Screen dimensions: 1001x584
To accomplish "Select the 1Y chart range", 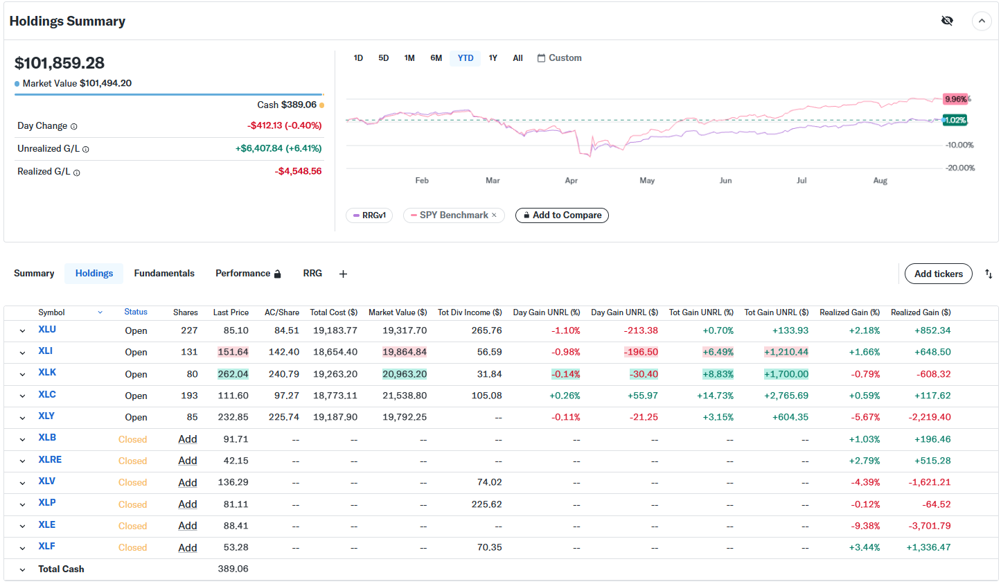I will (493, 58).
